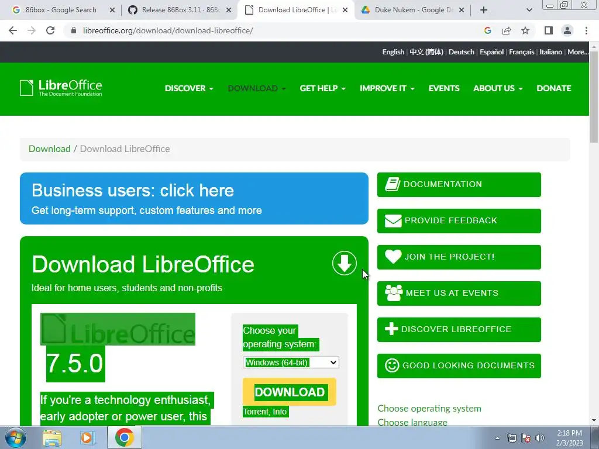Switch language to Italiano
Screen dimensions: 599x449
pos(550,52)
